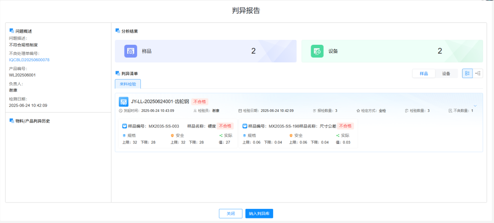Click the 关闭 button
Viewport: 494px width, 223px height.
(231, 213)
